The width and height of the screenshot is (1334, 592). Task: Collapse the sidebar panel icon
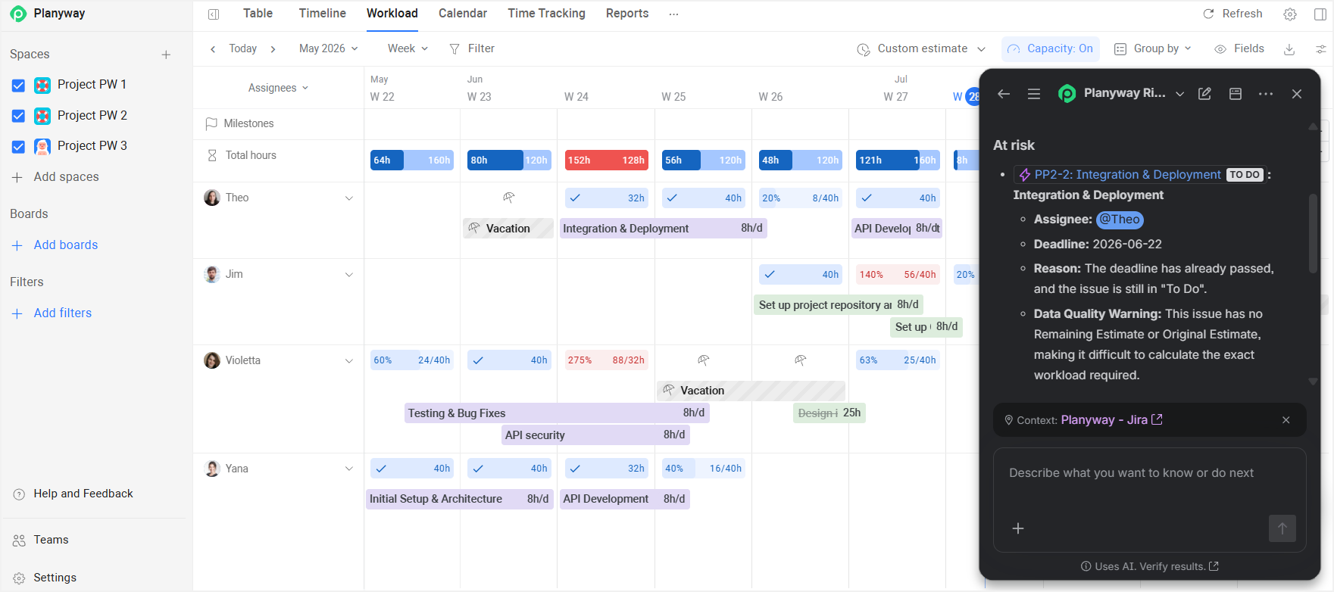pyautogui.click(x=214, y=14)
